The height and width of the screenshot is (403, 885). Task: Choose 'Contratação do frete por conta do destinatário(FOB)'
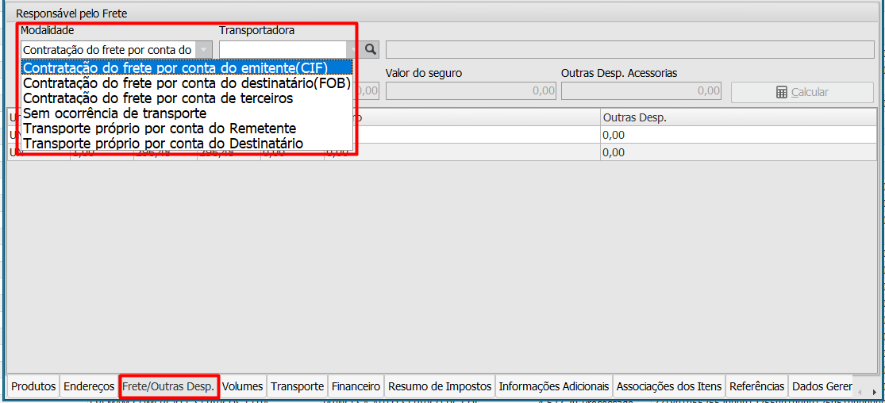187,83
